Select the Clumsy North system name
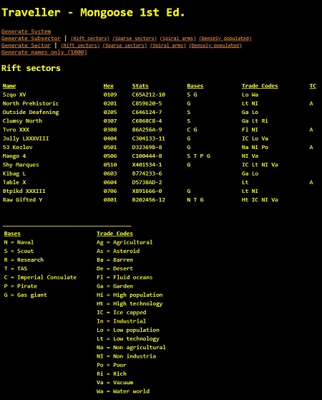The image size is (322, 400). click(22, 121)
